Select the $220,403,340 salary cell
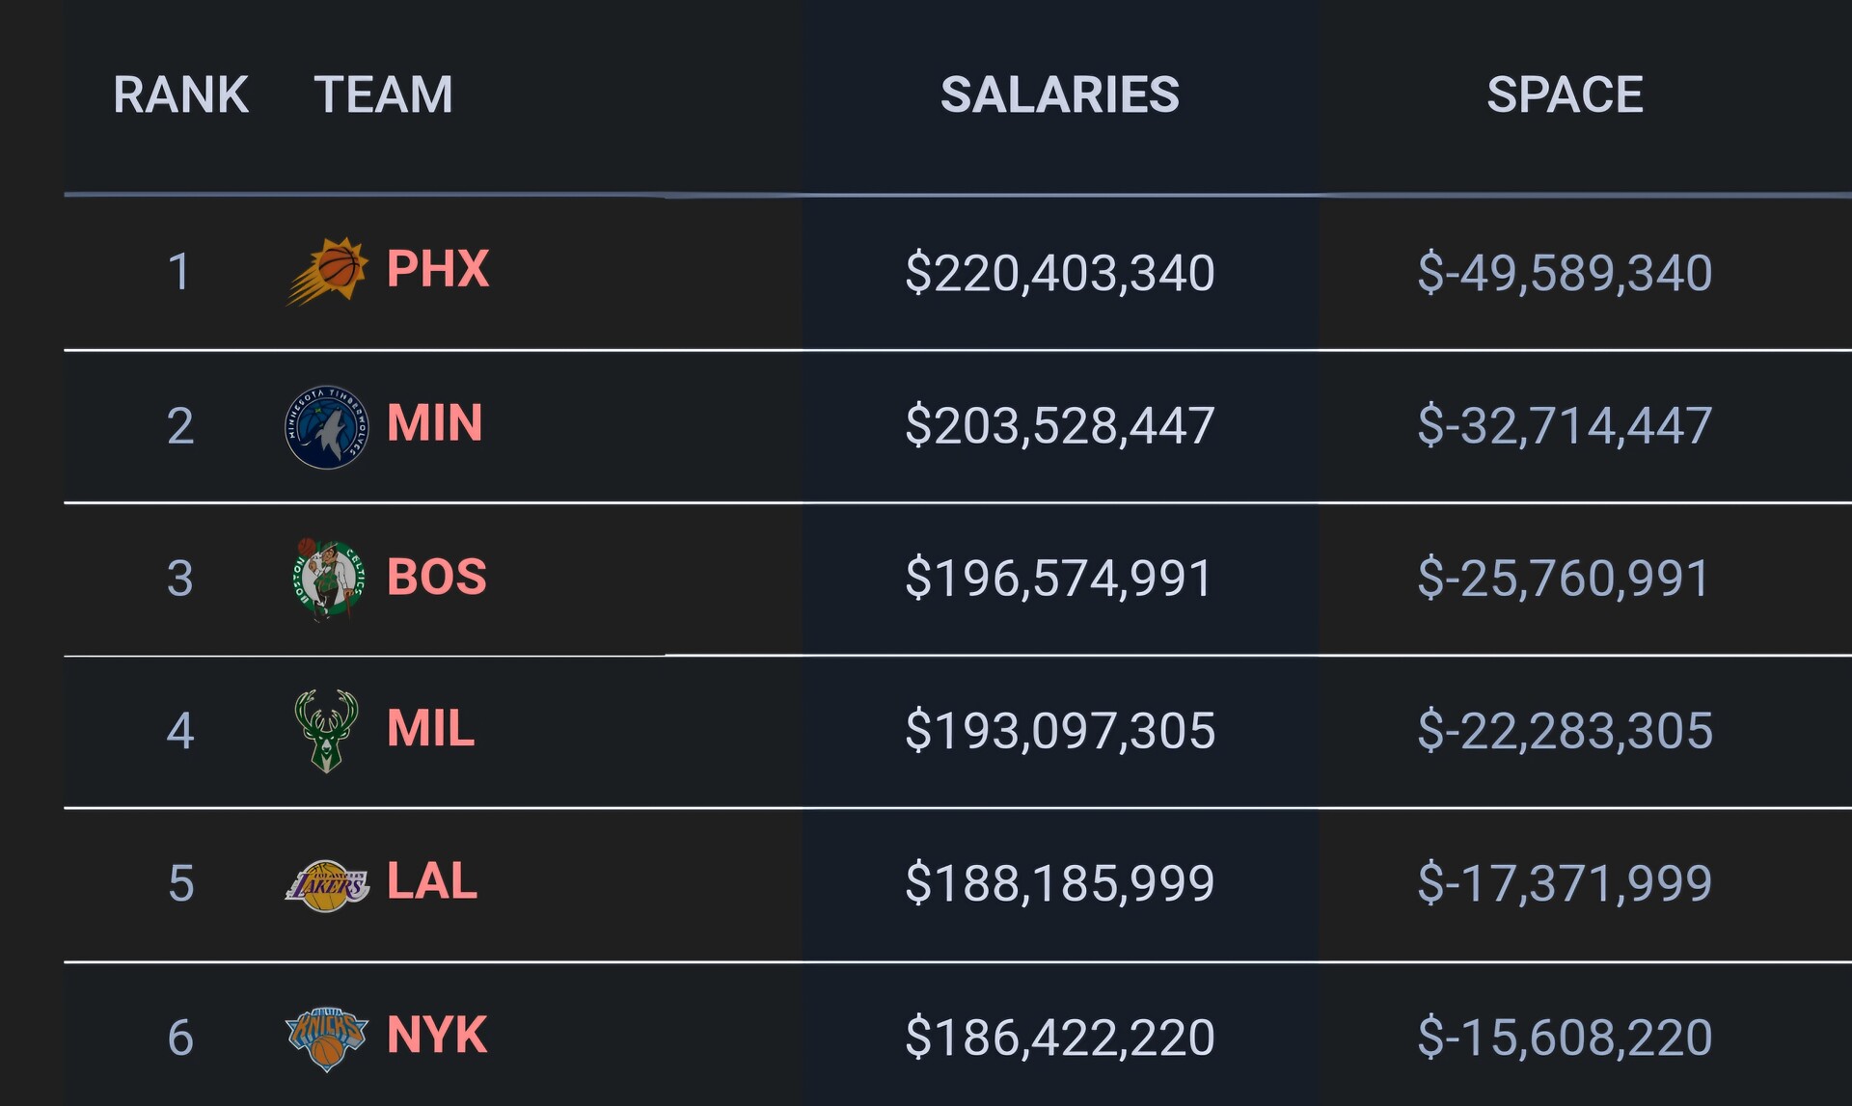The height and width of the screenshot is (1106, 1852). click(1059, 273)
